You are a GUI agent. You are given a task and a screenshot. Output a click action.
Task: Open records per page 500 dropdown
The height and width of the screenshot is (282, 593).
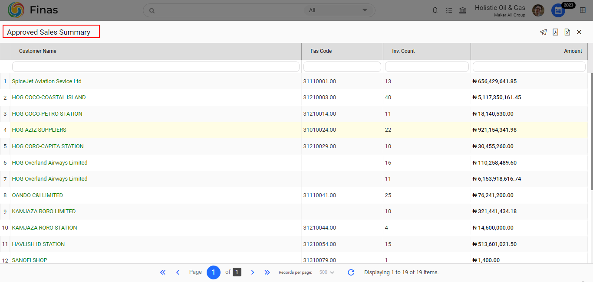point(326,272)
